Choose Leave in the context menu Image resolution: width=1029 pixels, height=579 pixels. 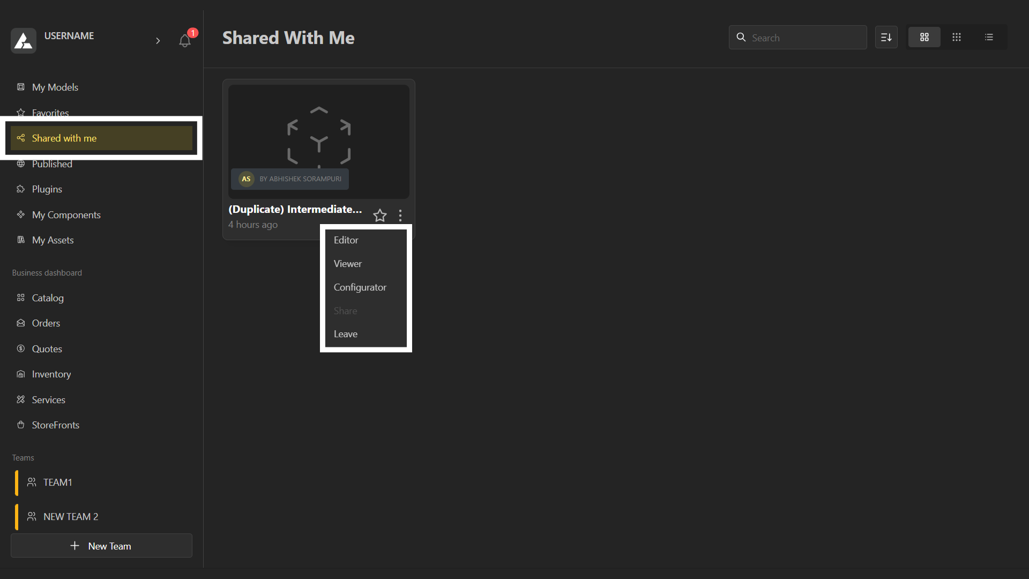click(x=346, y=334)
